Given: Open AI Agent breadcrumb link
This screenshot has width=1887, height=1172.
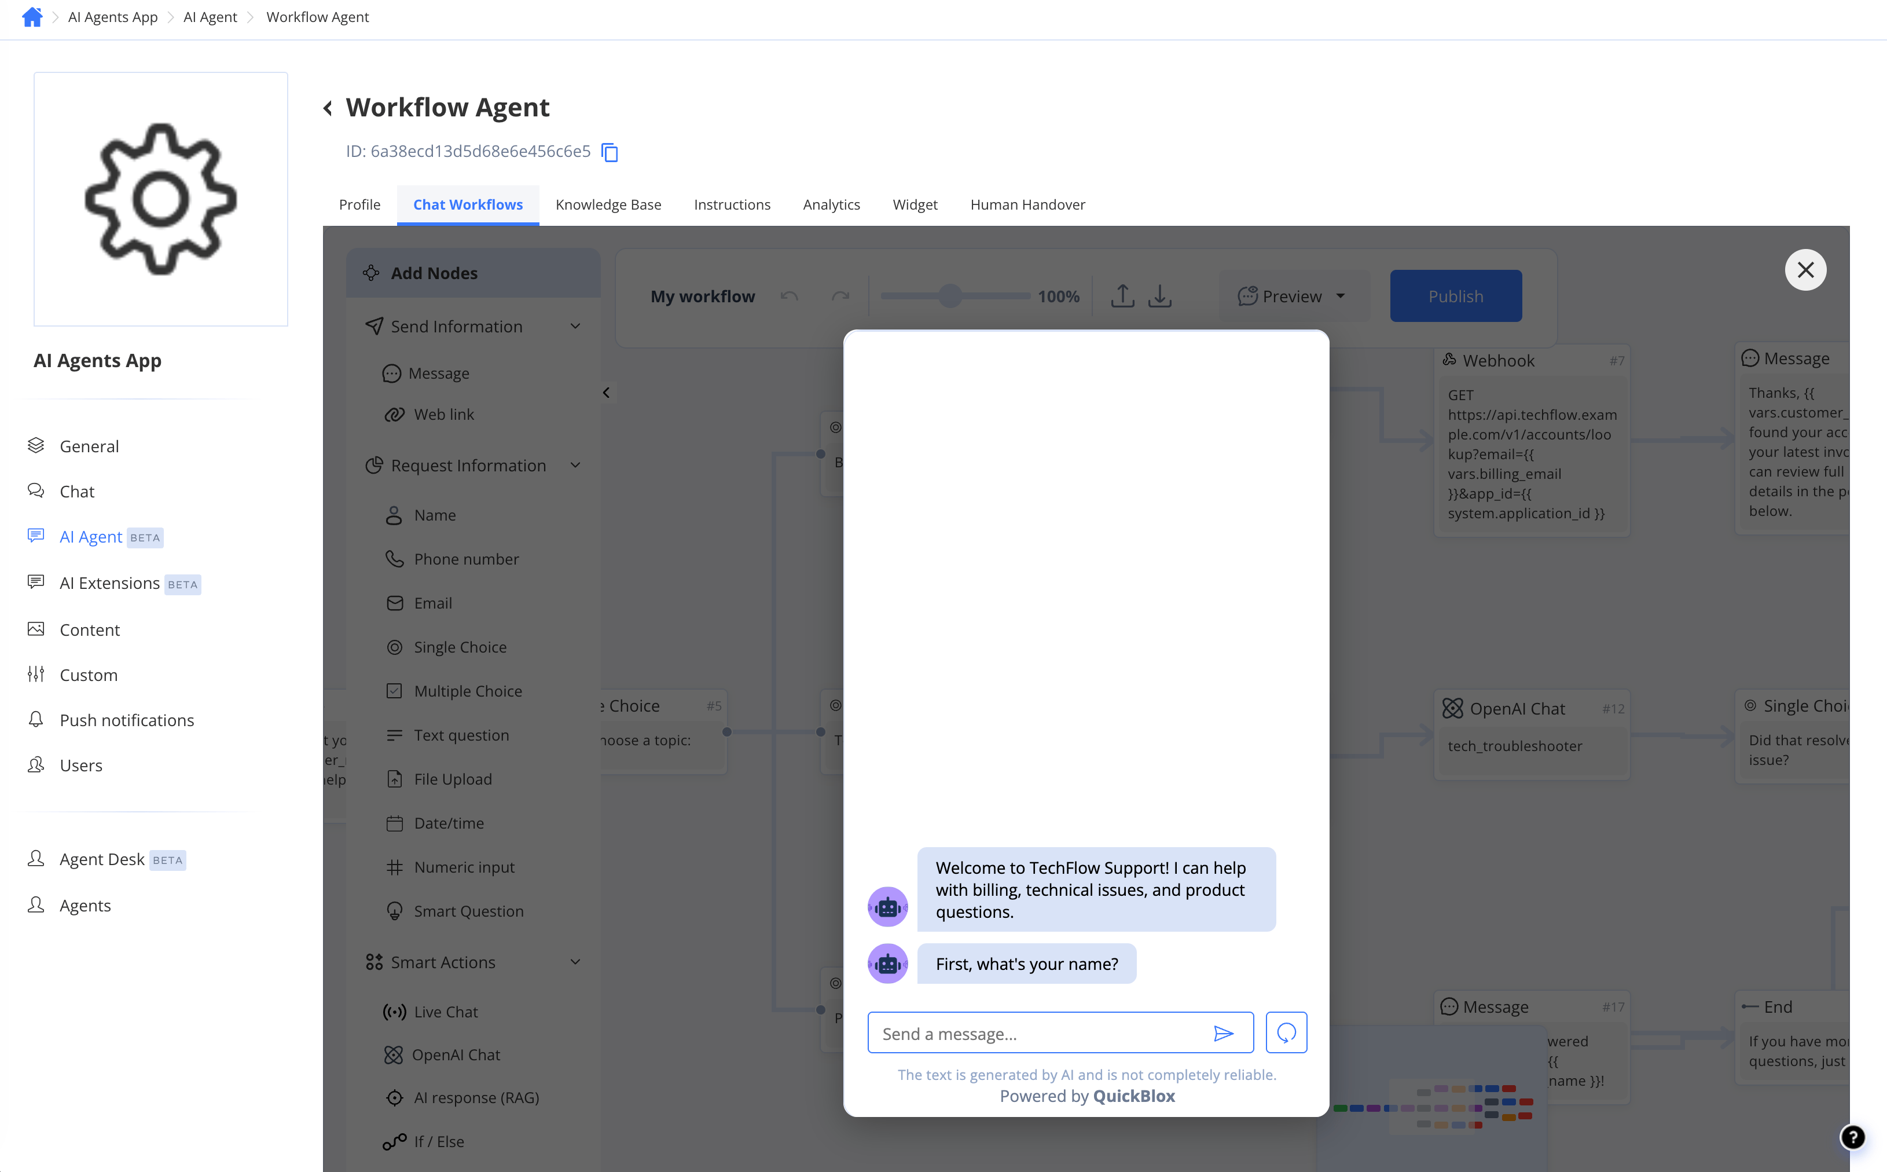Looking at the screenshot, I should click(x=210, y=17).
